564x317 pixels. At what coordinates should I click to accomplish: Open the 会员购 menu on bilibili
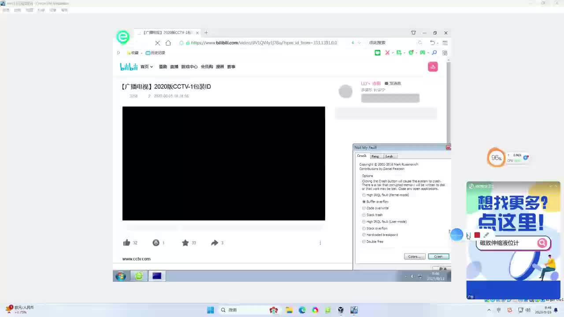tap(207, 66)
